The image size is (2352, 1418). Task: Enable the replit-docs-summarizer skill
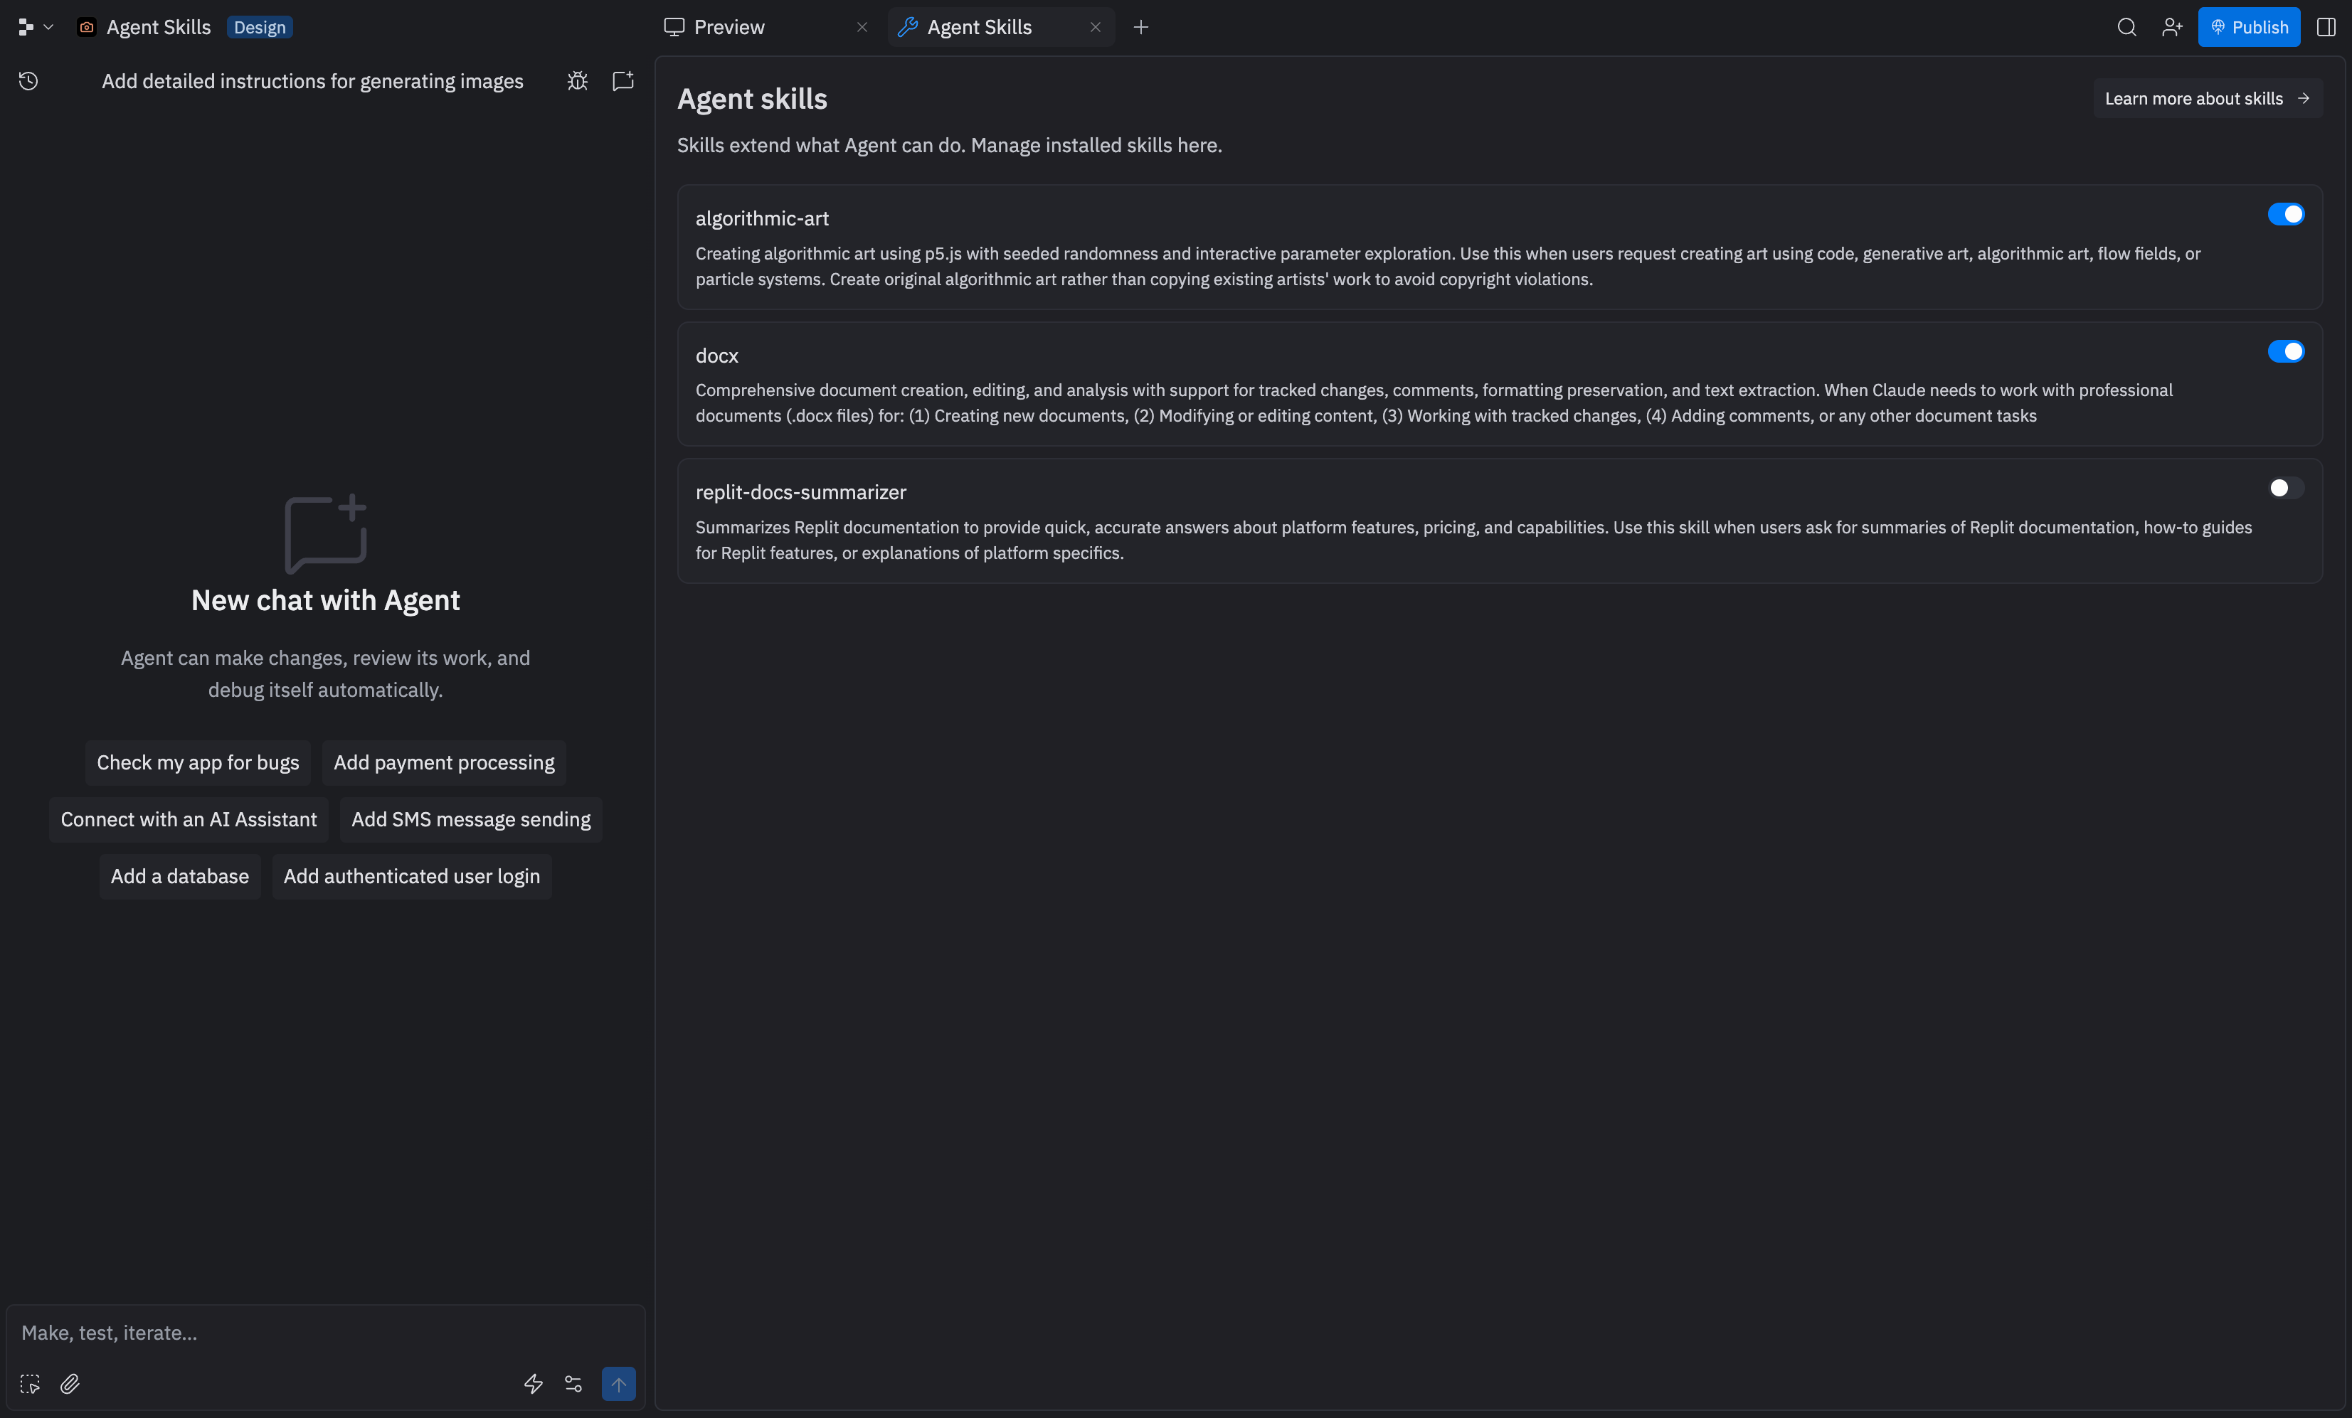2286,488
